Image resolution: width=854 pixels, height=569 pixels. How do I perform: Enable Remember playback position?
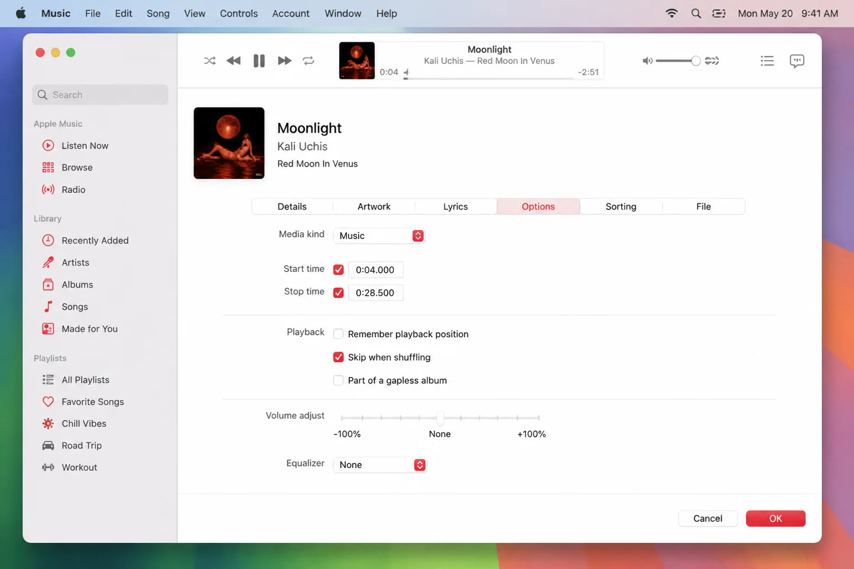pos(338,334)
